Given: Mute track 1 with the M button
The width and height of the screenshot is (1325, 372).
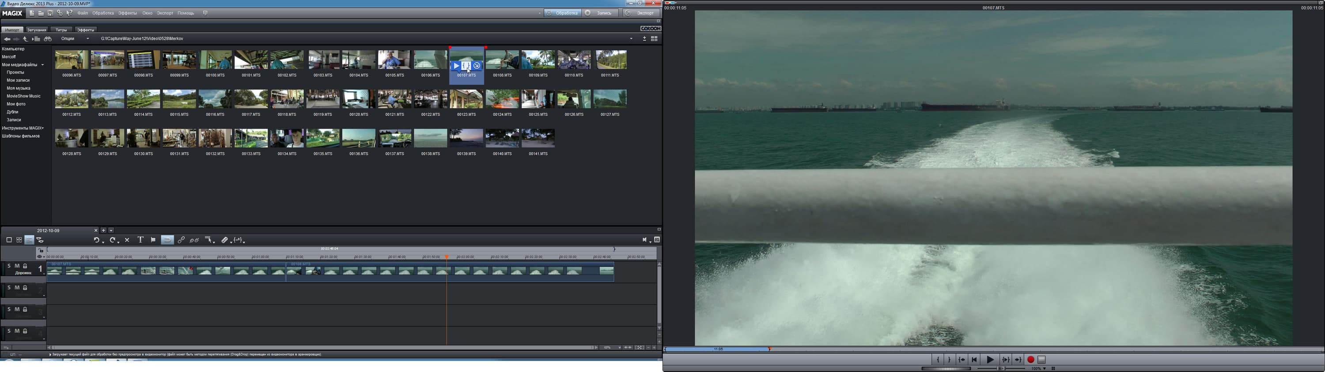Looking at the screenshot, I should 17,266.
